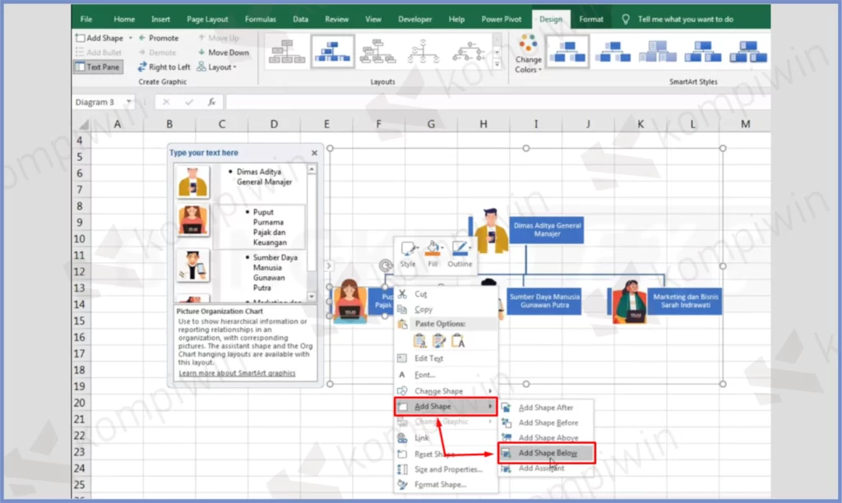Click Move Down arrow icon
Viewport: 842px width, 503px height.
click(202, 53)
